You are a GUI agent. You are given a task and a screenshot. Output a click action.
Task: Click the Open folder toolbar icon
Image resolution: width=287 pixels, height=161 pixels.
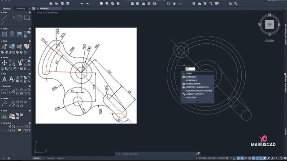tap(57, 4)
